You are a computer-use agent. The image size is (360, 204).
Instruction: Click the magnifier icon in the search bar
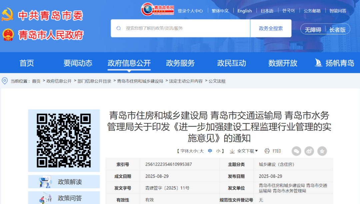[118, 28]
